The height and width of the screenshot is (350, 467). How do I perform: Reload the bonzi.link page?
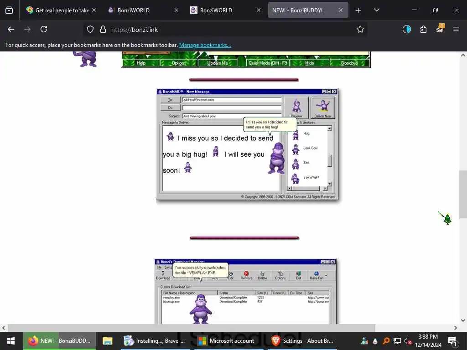point(44,29)
